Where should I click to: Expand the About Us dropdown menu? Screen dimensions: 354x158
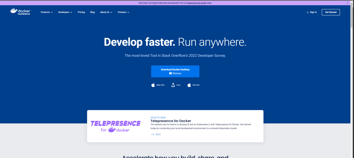point(106,12)
